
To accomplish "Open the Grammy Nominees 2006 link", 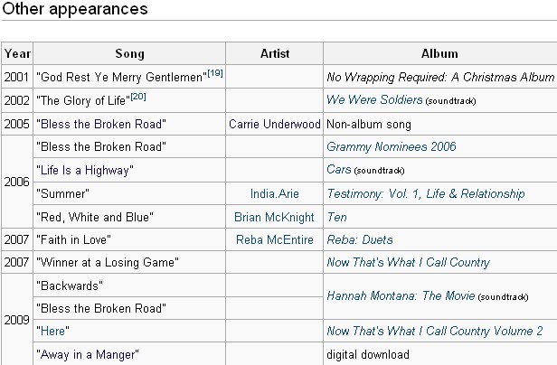I will click(x=392, y=146).
